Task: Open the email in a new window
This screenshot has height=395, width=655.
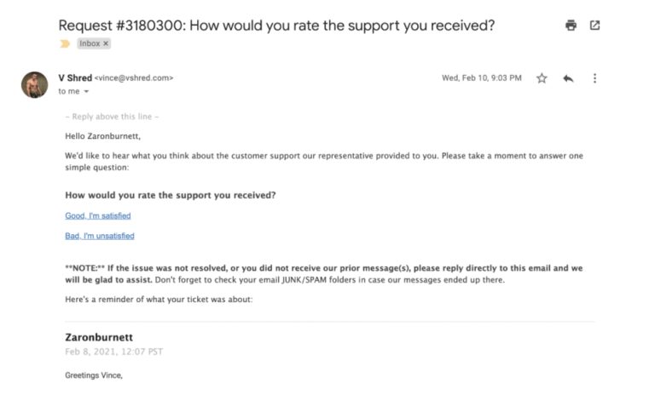Action: [x=594, y=26]
